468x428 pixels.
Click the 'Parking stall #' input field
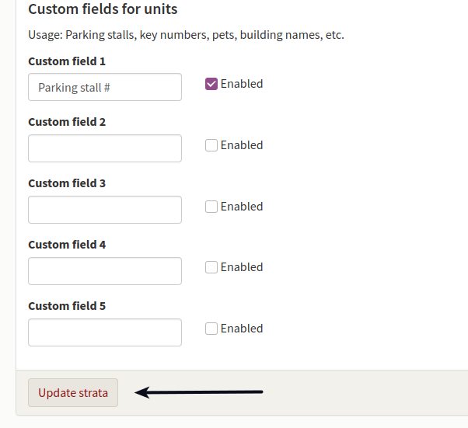coord(105,87)
